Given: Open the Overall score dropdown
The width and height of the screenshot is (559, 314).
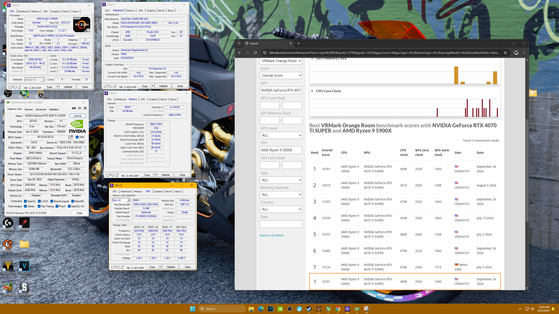Looking at the screenshot, I should click(281, 75).
